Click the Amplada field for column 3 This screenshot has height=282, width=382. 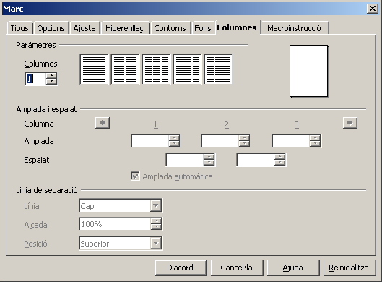click(290, 141)
